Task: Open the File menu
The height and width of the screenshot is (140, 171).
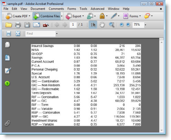Action: 6,9
